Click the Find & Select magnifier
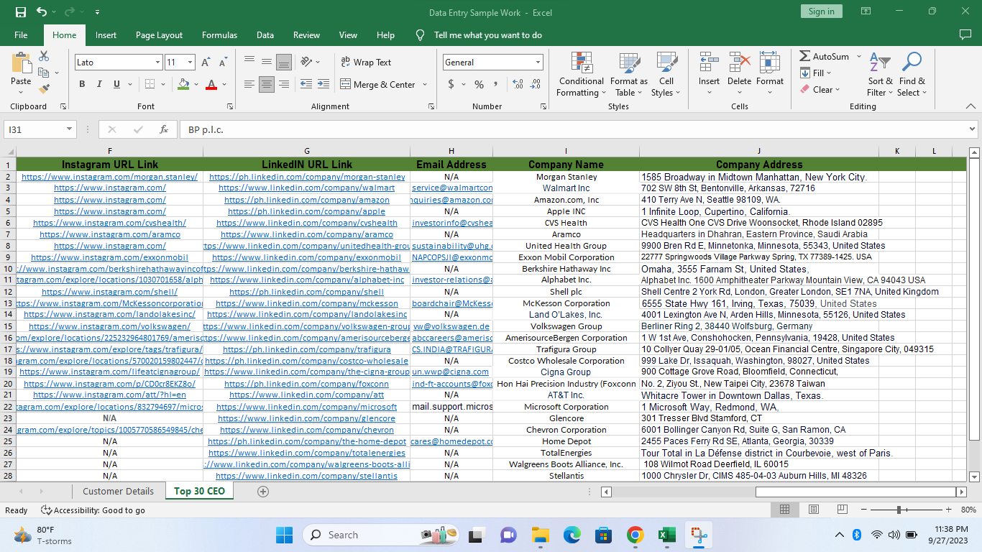 [912, 63]
